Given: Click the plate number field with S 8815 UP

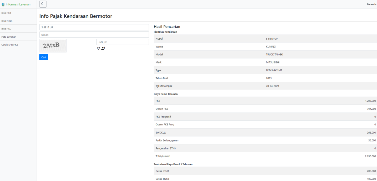Looking at the screenshot, I should pos(94,27).
